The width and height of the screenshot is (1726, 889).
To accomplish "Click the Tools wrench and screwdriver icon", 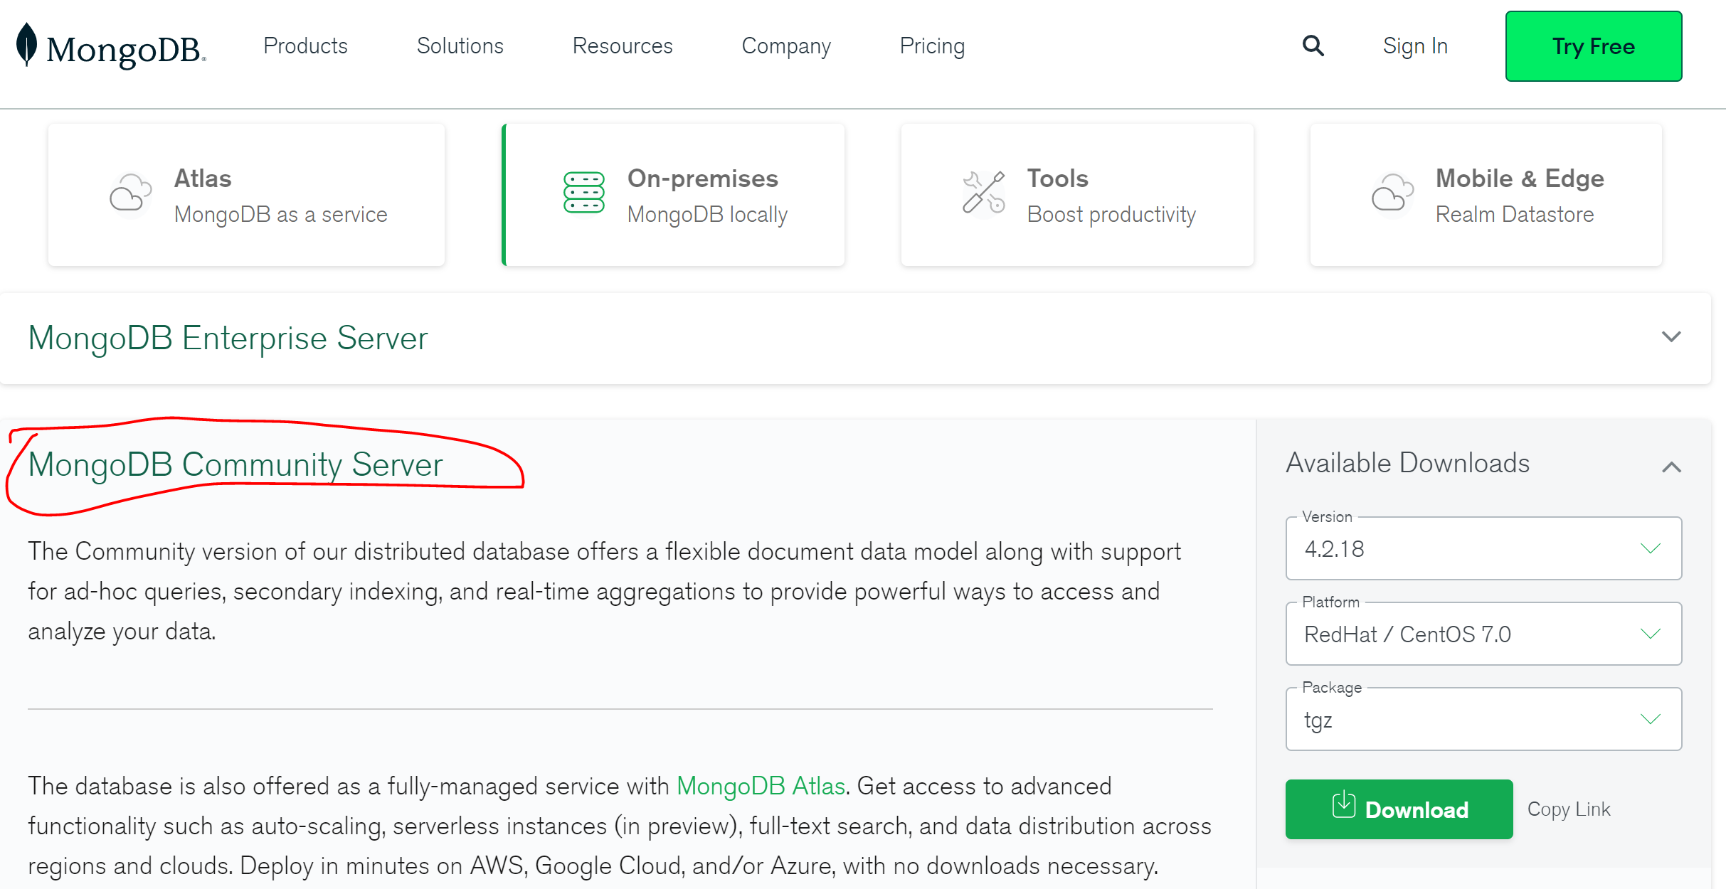I will (x=983, y=192).
